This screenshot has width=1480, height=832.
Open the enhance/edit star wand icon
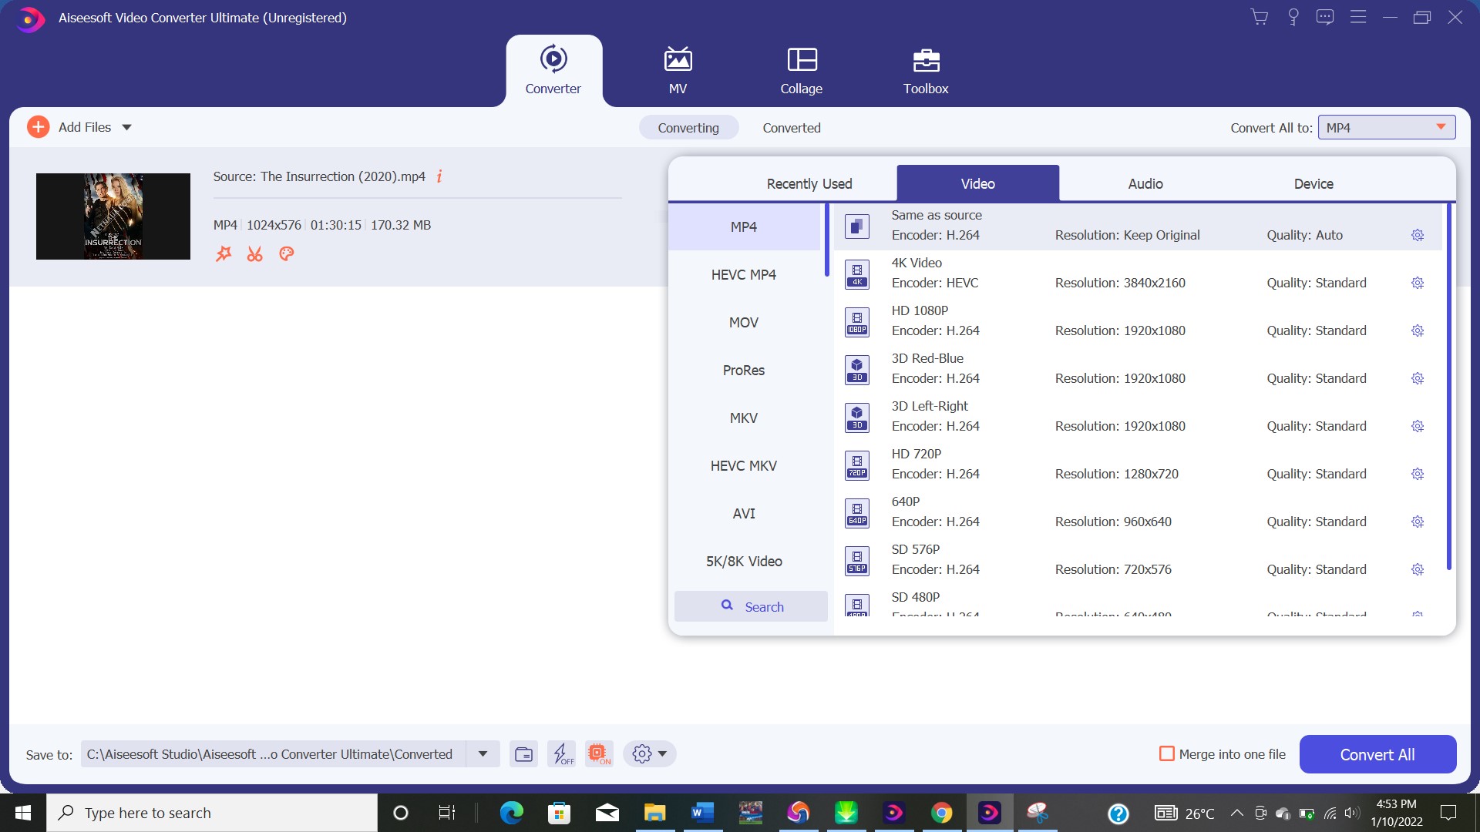(224, 254)
